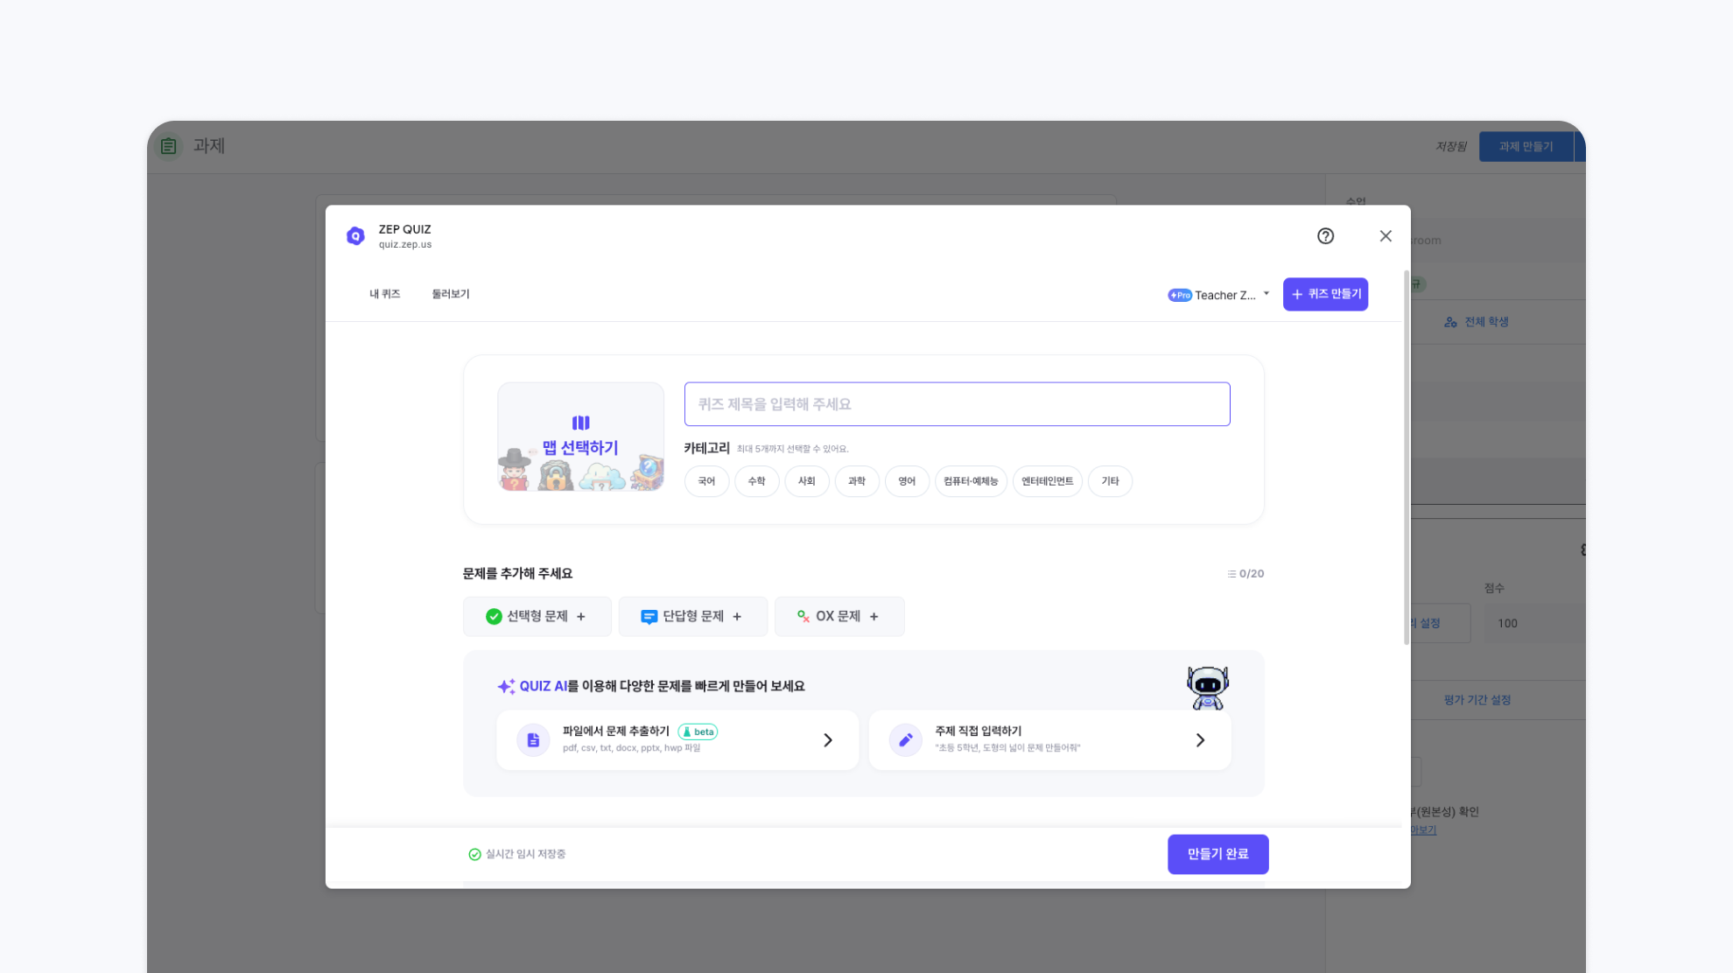Switch to the 내 퀴즈 tab
The width and height of the screenshot is (1733, 973).
click(x=384, y=294)
